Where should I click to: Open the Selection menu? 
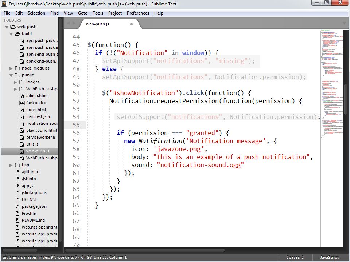[x=36, y=13]
